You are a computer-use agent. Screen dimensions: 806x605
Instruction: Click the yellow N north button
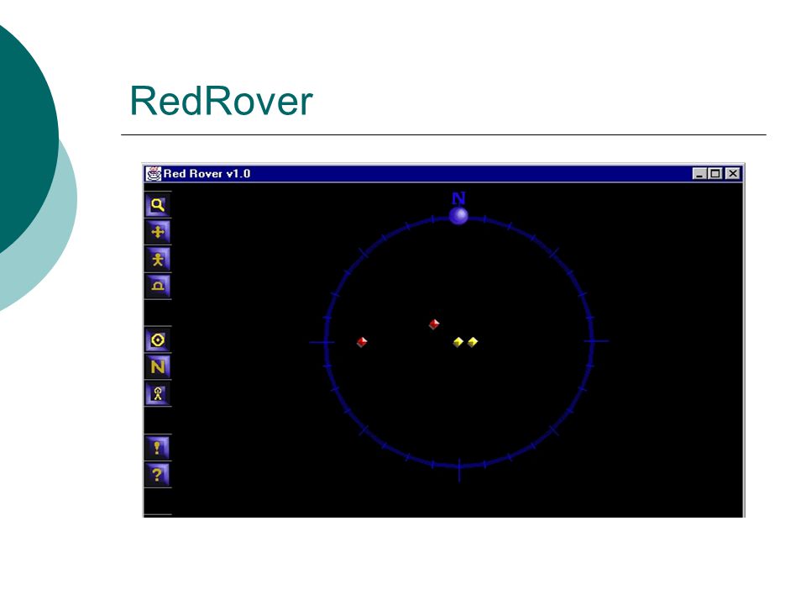[158, 367]
